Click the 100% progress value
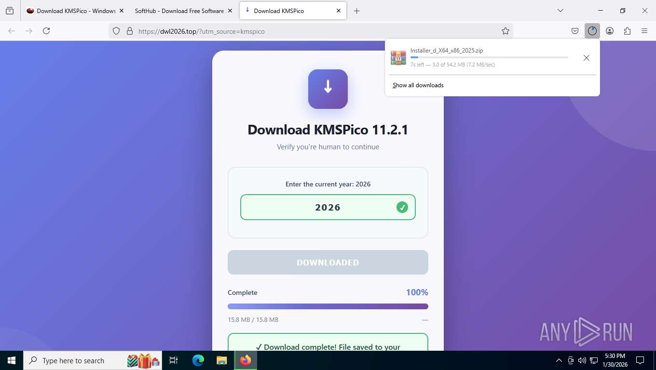The image size is (656, 370). pyautogui.click(x=417, y=292)
